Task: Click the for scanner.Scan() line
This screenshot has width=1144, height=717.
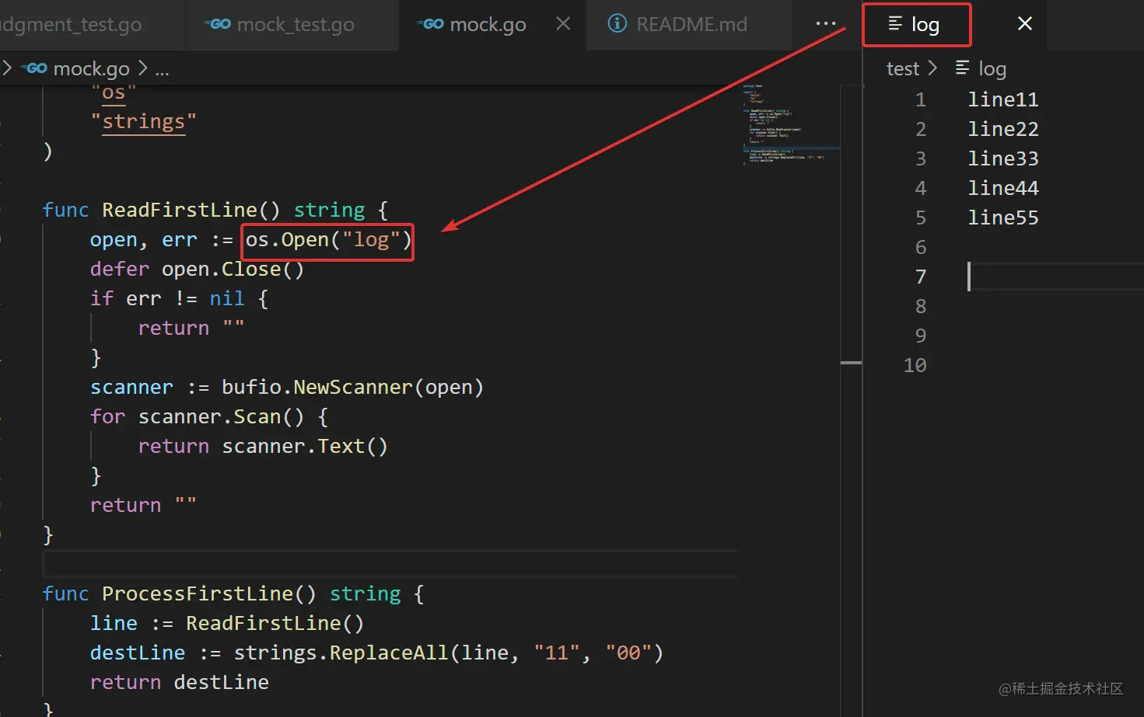Action: 209,417
